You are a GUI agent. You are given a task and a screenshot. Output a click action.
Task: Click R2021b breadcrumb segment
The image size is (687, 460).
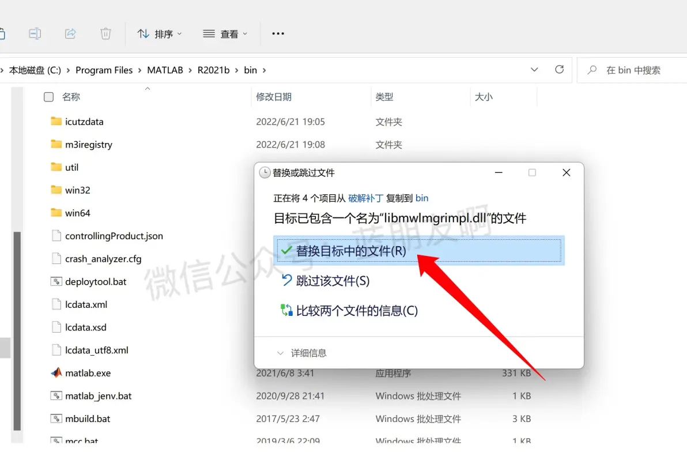click(x=213, y=70)
